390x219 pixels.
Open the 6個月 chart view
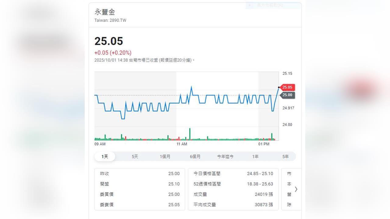coord(195,157)
